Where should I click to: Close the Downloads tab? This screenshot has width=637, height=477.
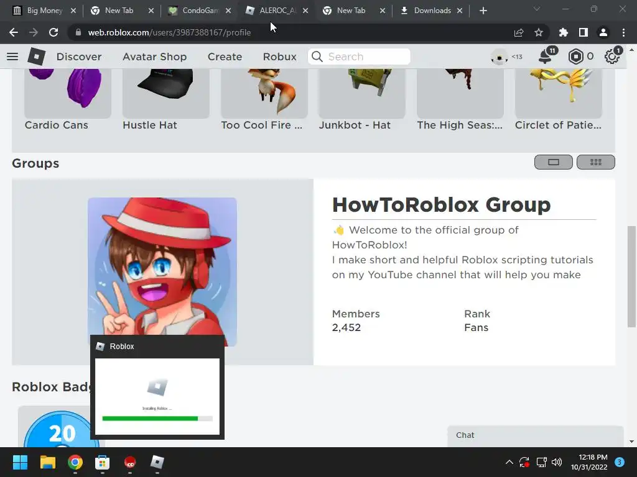tap(460, 11)
